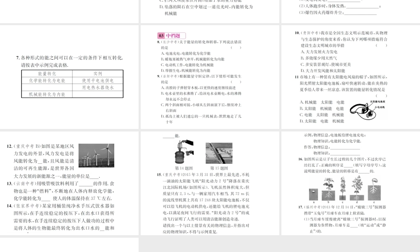Click the water dispenser picture above 第 14 题图

click(x=184, y=152)
